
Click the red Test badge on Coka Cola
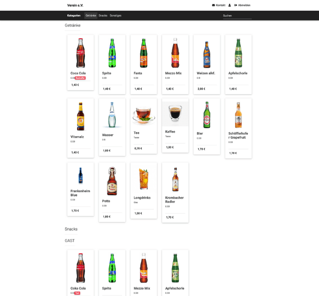[77, 293]
